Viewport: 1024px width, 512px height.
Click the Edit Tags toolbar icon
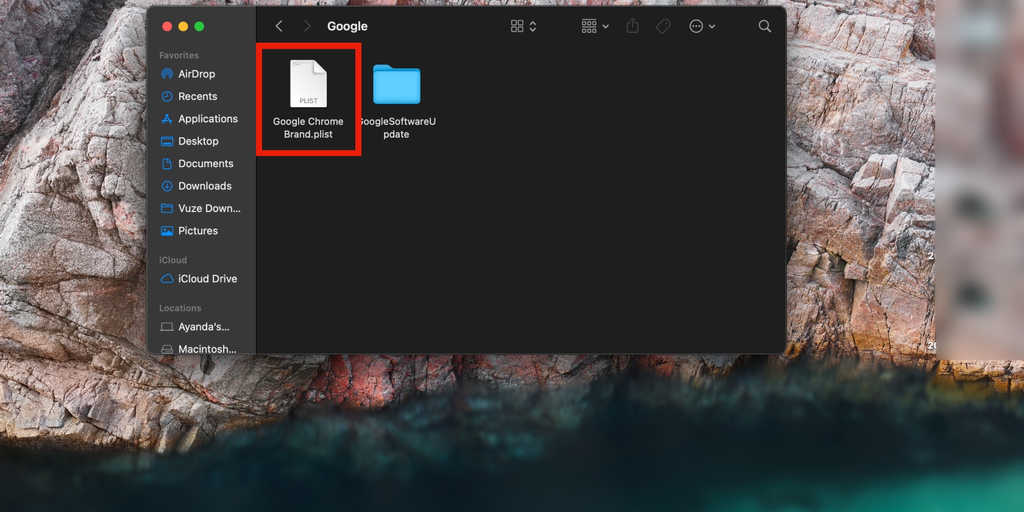663,26
